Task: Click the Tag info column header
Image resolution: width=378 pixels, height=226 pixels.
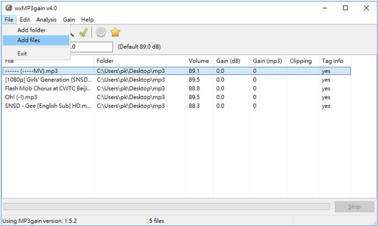Action: point(335,61)
